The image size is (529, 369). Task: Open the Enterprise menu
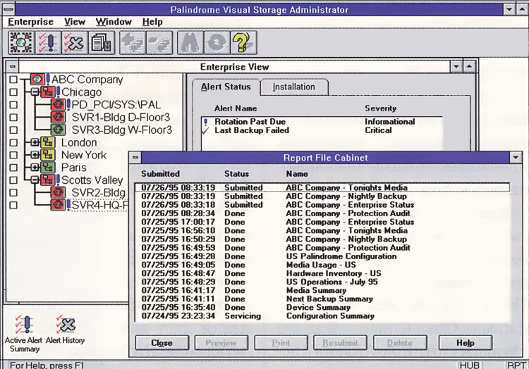[x=31, y=22]
